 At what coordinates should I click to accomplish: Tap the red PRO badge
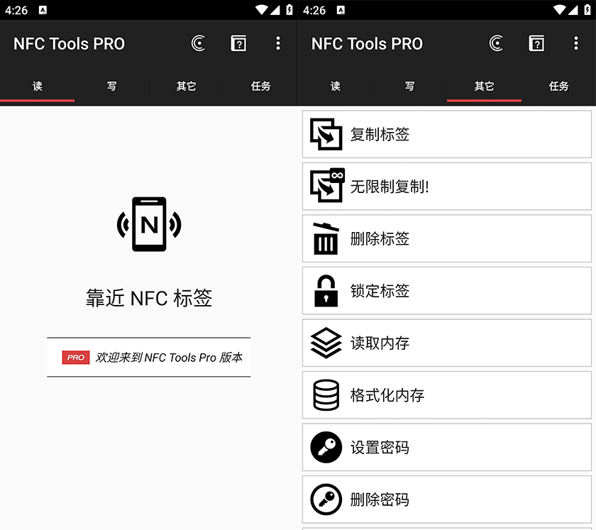(x=76, y=358)
